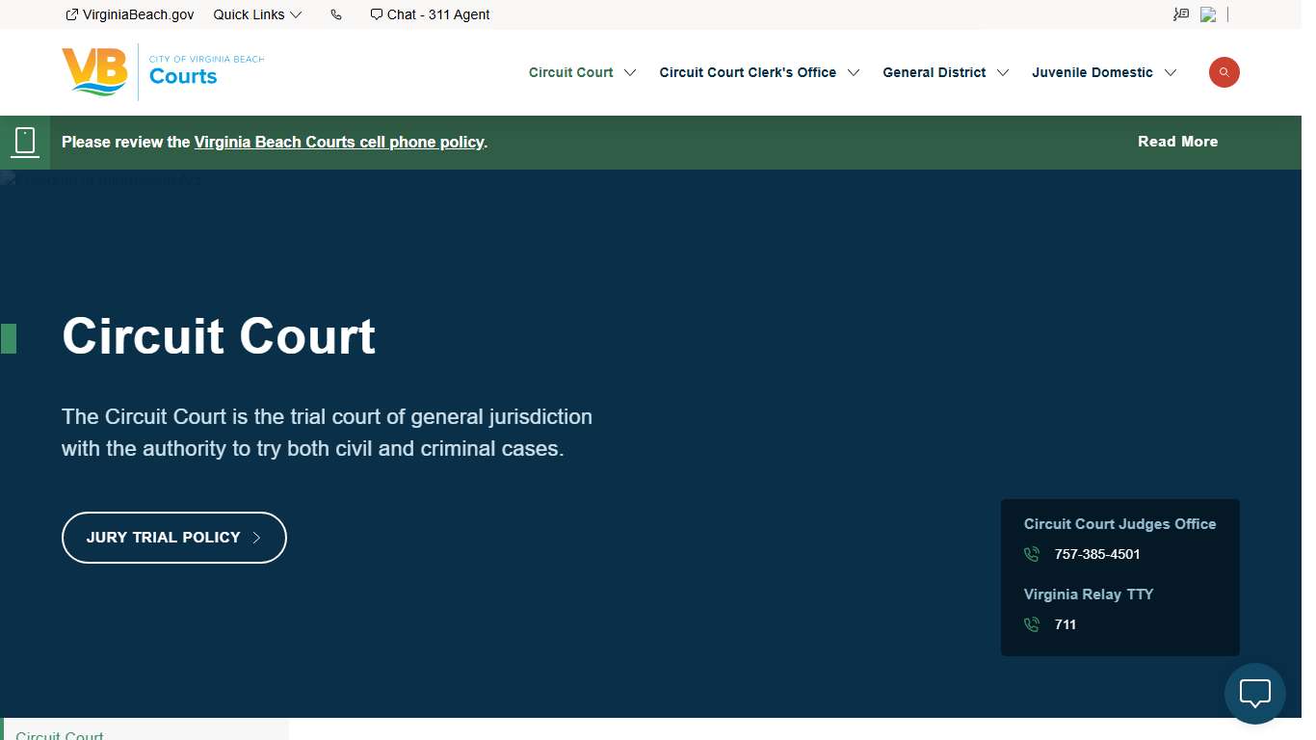Open the Circuit Court Clerk's Office dropdown chevron
Viewport: 1316px width, 740px height.
coord(854,72)
